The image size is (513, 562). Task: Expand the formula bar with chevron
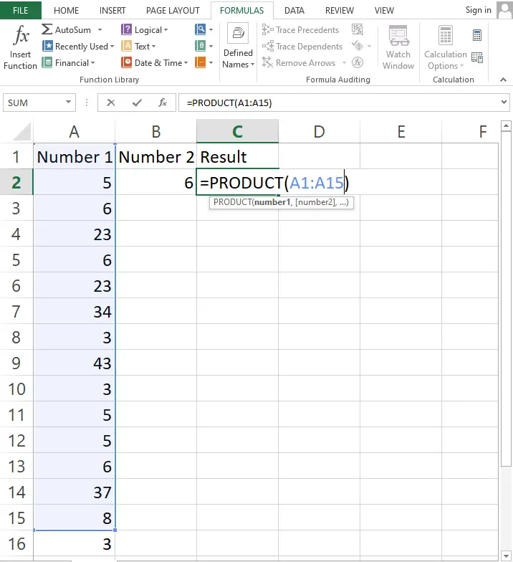504,103
